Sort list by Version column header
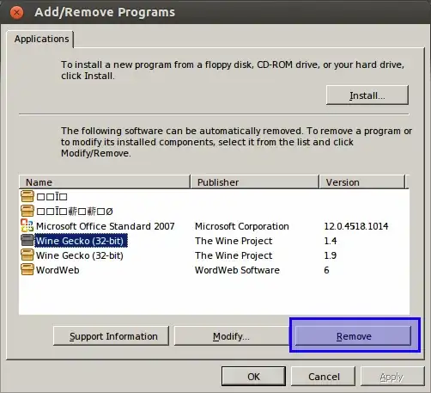The width and height of the screenshot is (431, 393). click(362, 182)
